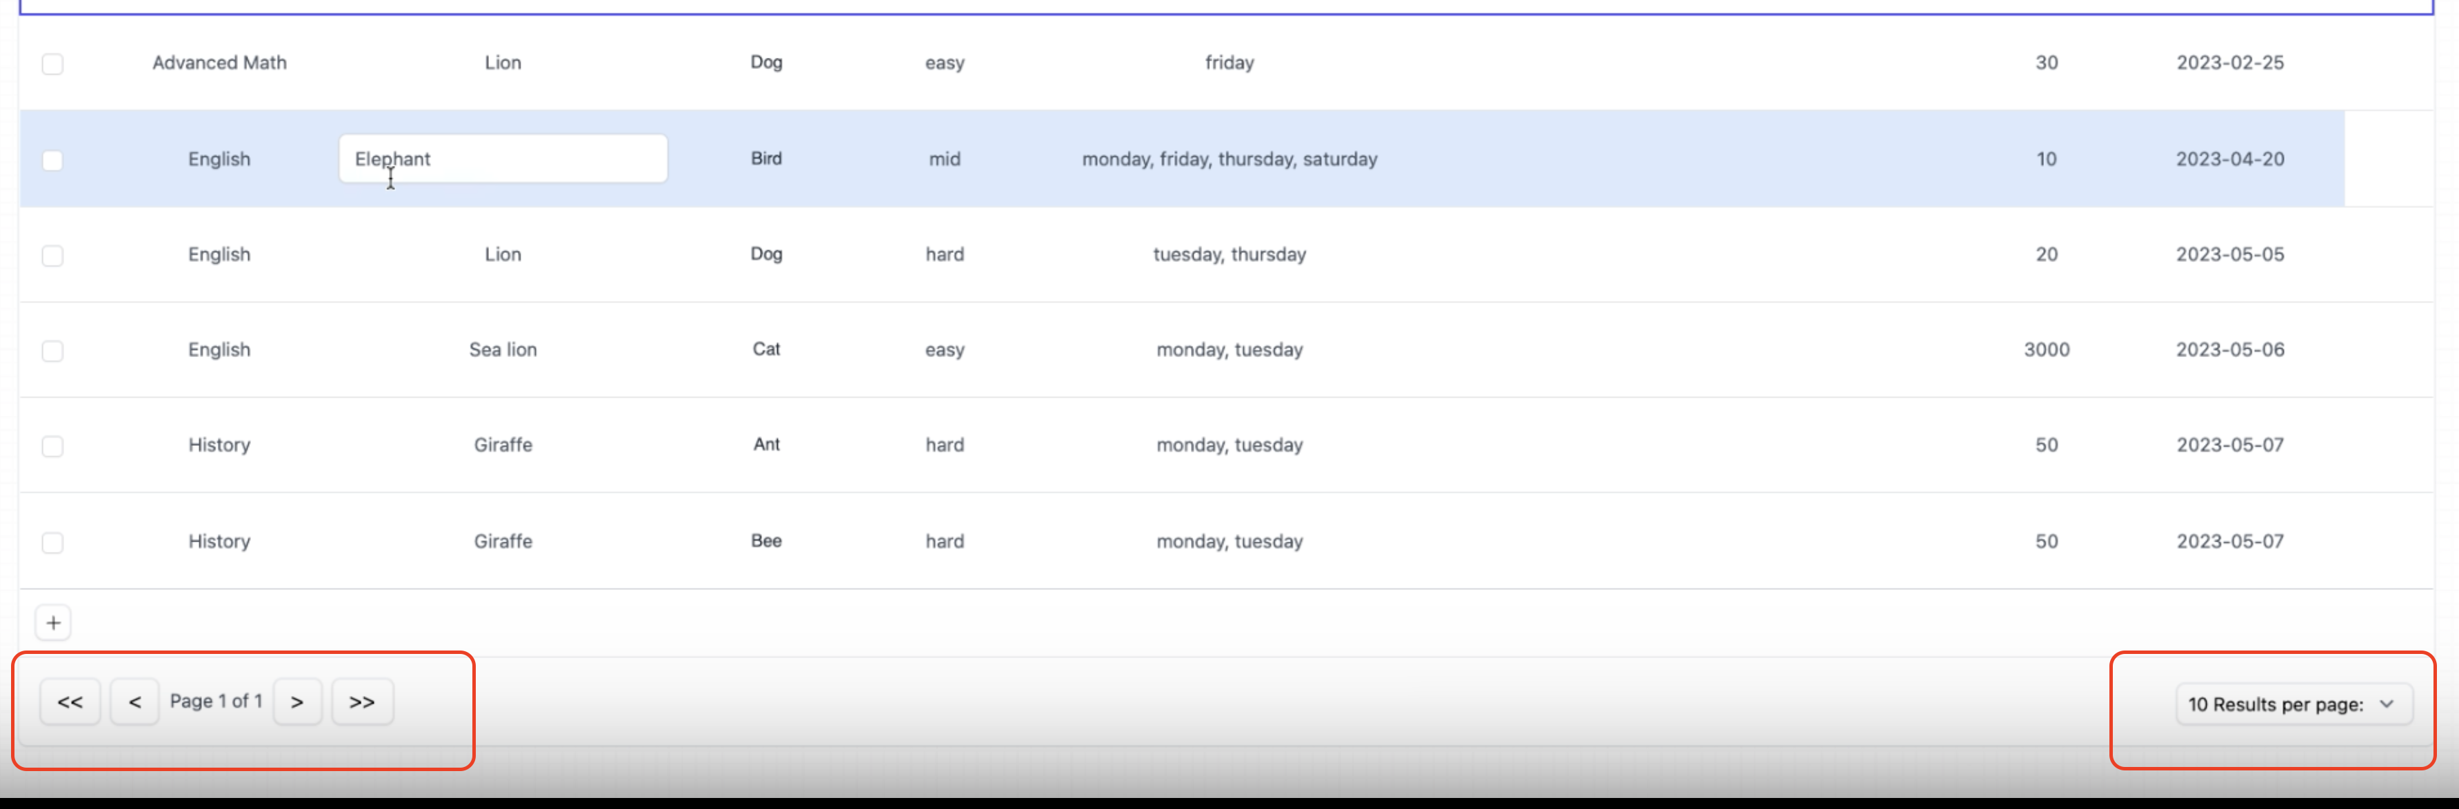
Task: Click the Bird cell in the highlighted row
Action: [765, 158]
